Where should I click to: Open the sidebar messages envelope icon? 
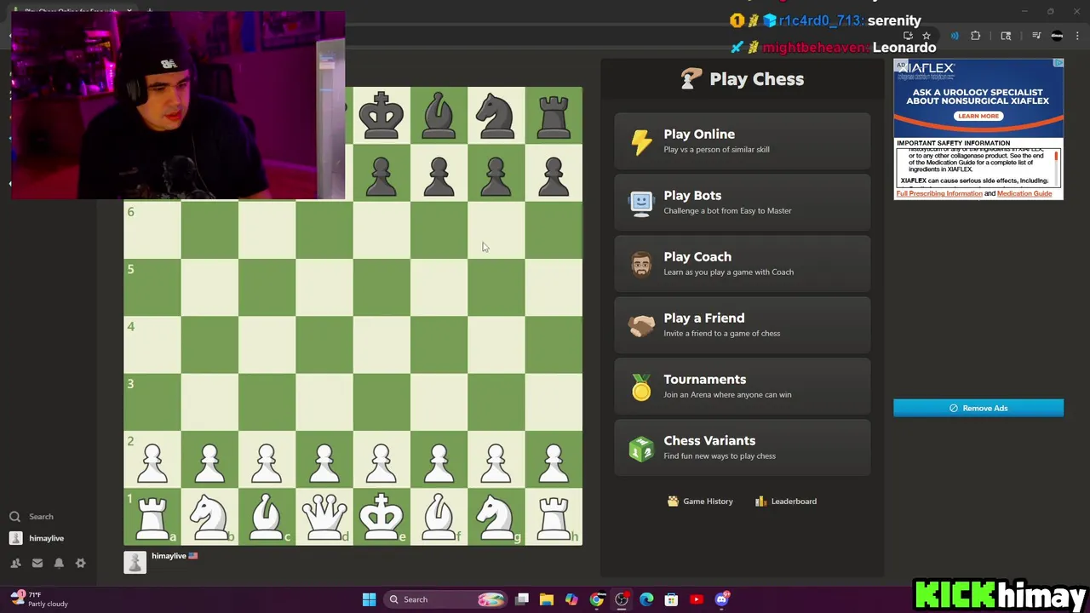[x=37, y=563]
